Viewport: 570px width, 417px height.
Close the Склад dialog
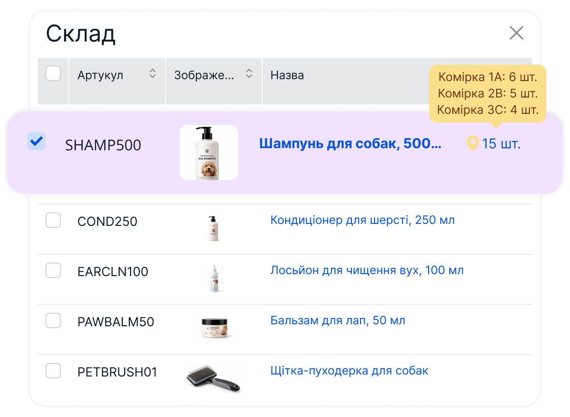coord(516,33)
